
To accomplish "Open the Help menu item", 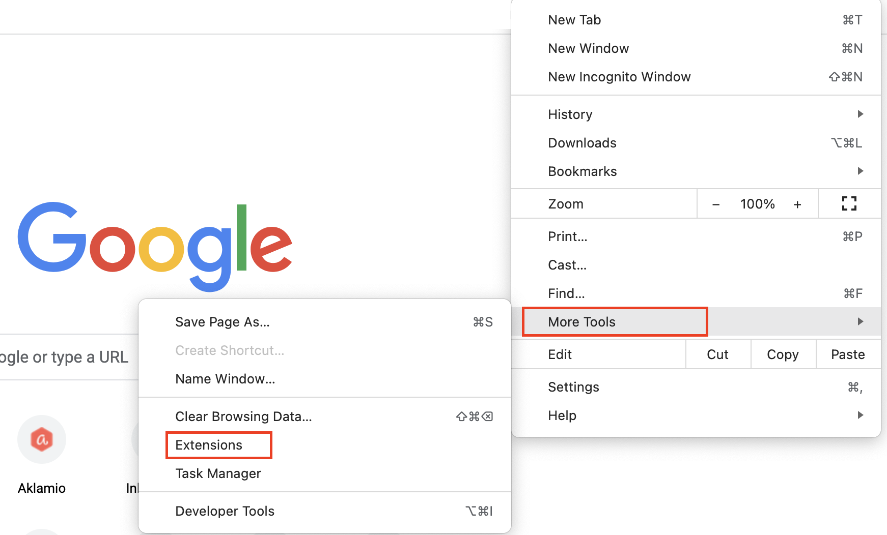I will click(x=696, y=415).
